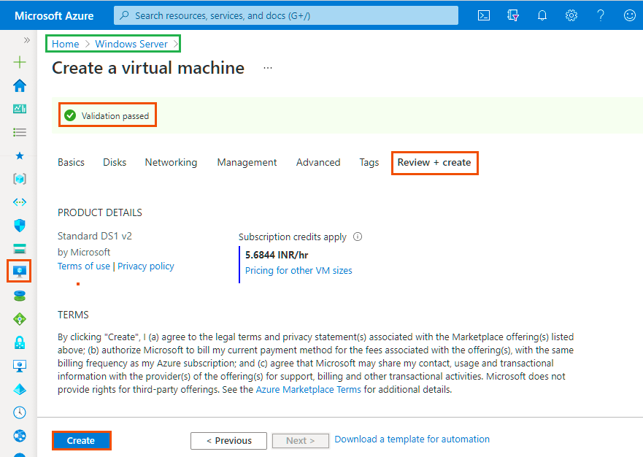643x457 pixels.
Task: Open Storage accounts teal bars icon
Action: [x=20, y=249]
